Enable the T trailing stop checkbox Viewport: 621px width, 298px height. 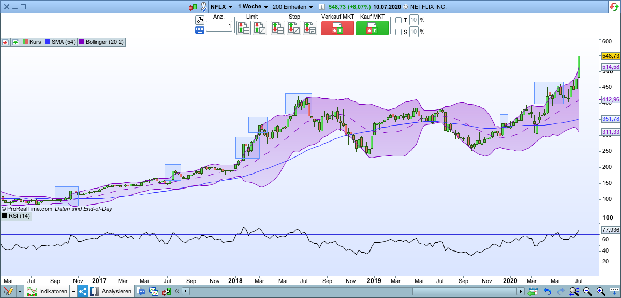pos(399,20)
